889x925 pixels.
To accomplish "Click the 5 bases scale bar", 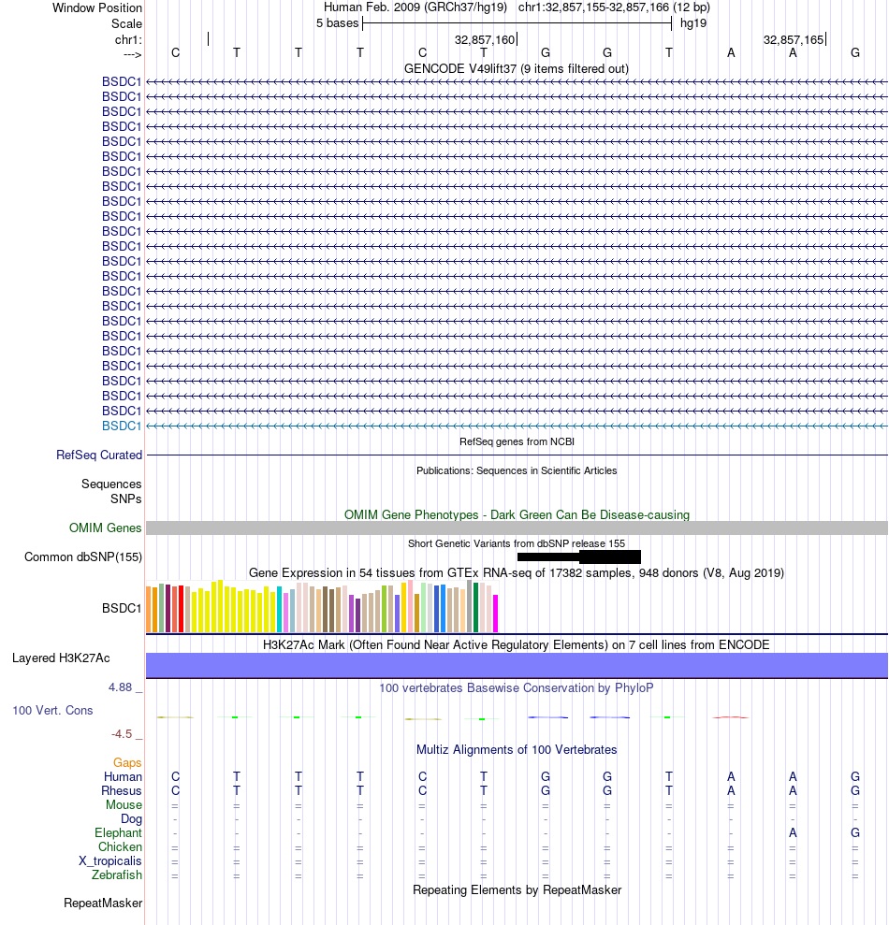I will 517,23.
